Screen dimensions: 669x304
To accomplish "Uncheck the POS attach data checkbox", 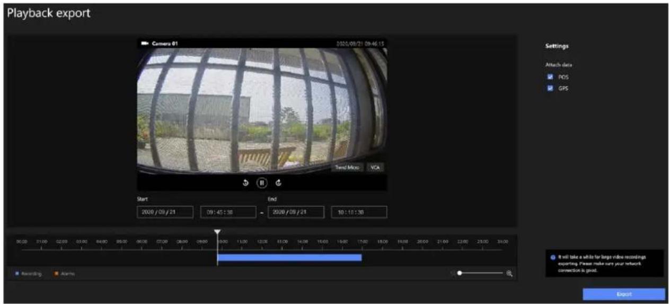I will click(x=550, y=77).
